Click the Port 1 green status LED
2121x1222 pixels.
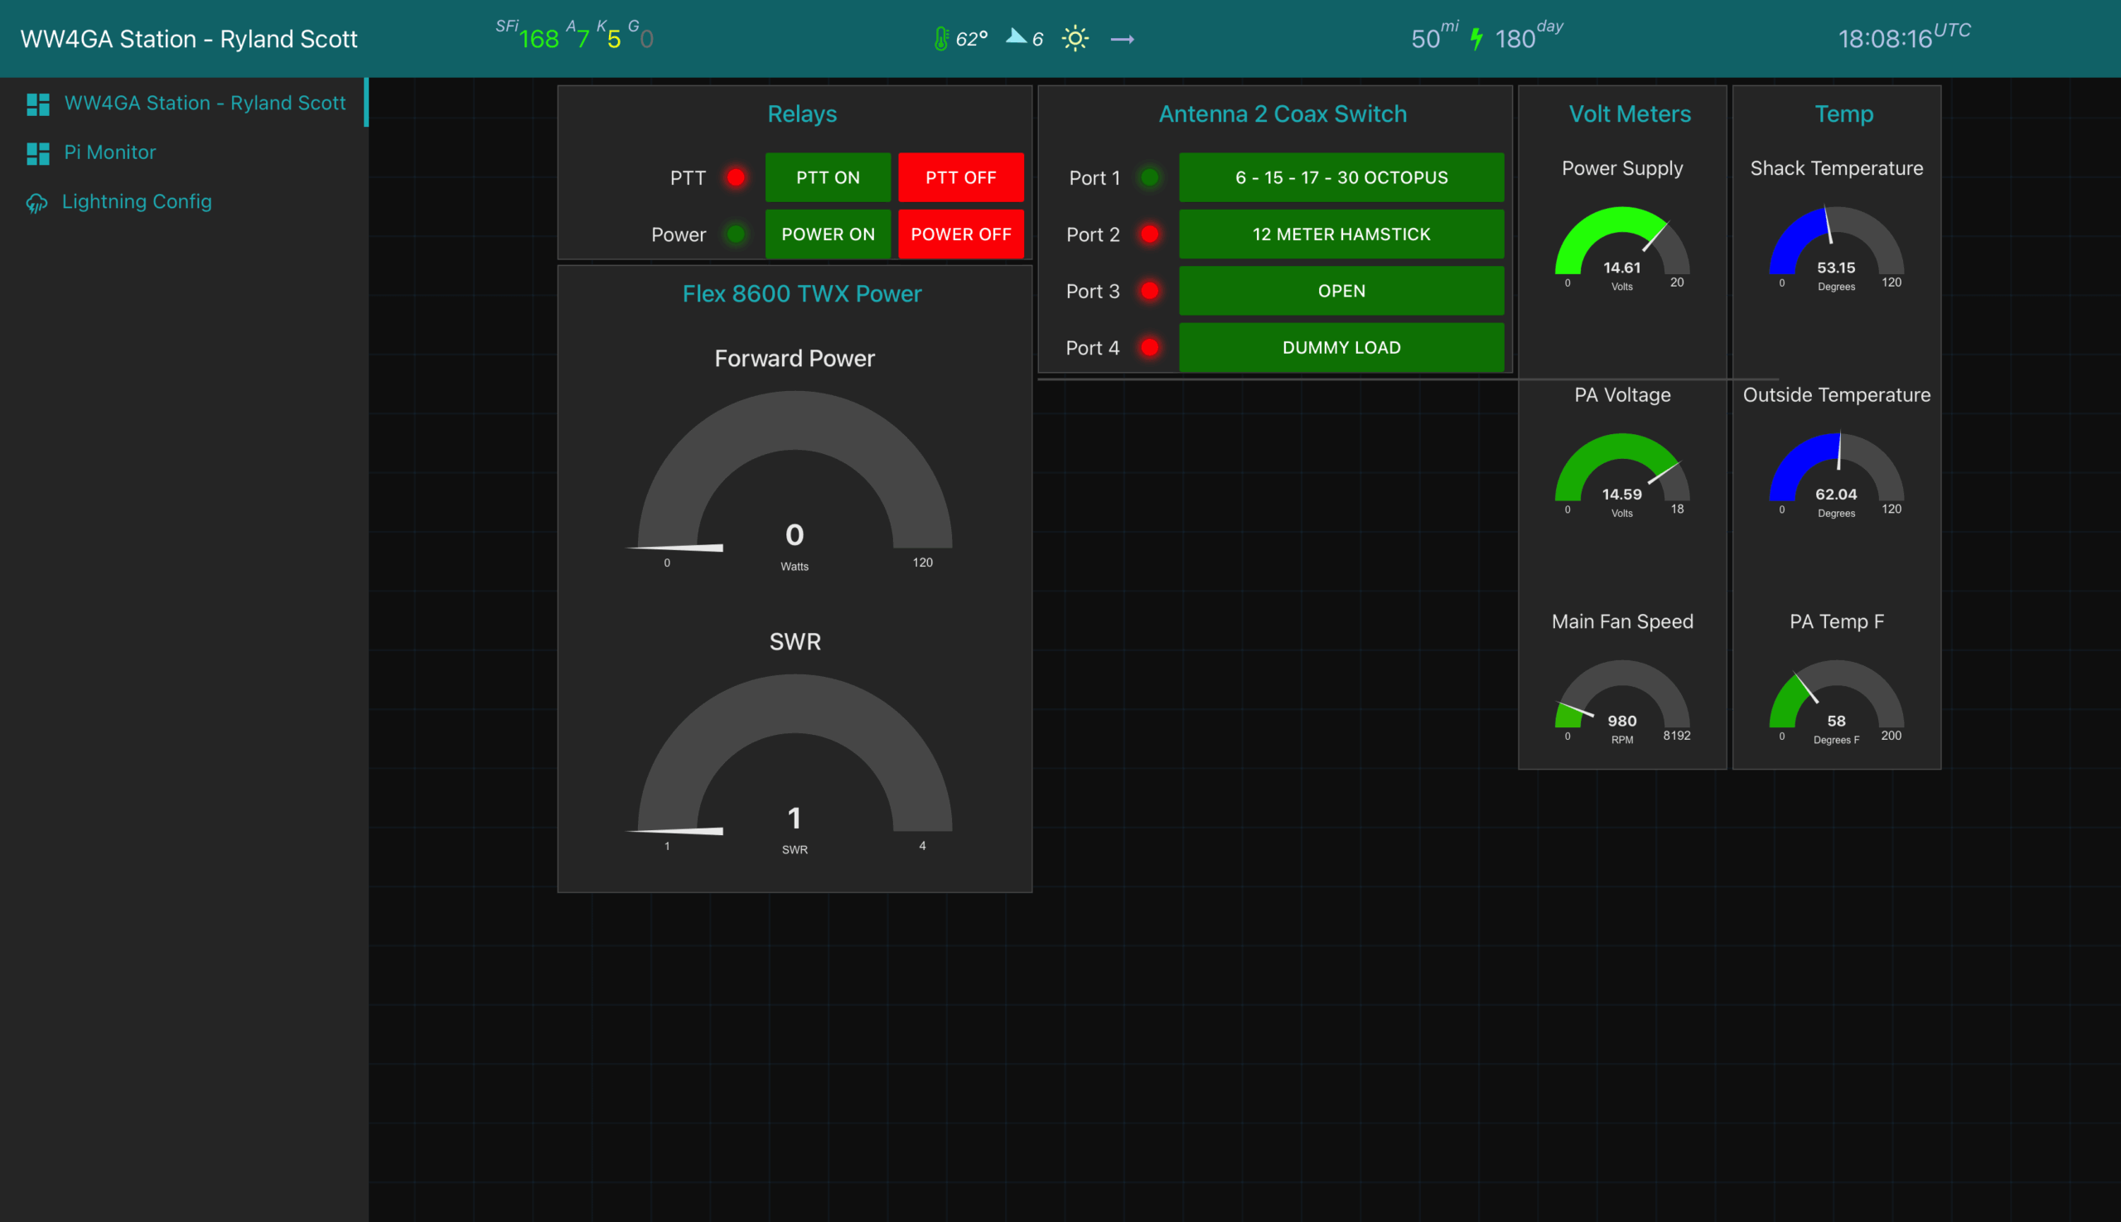pyautogui.click(x=1149, y=177)
